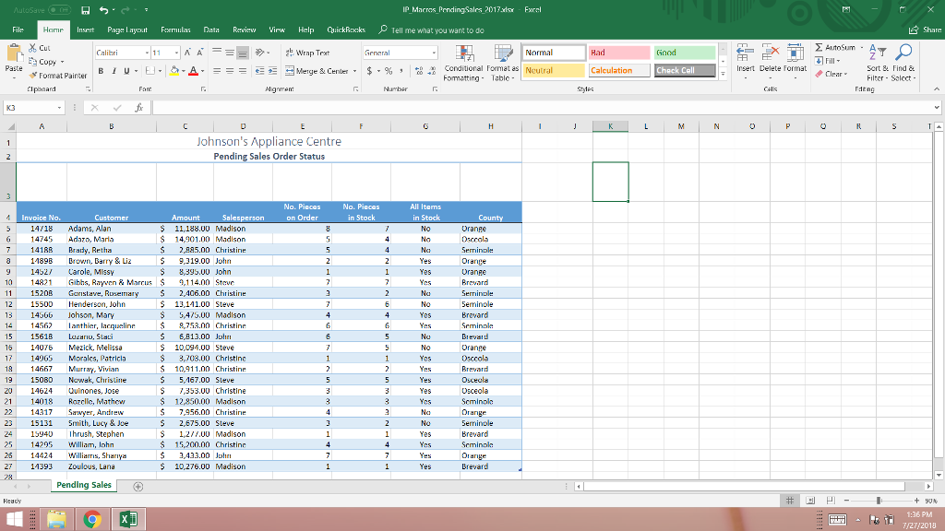
Task: Center align the cell text horizontally
Action: coord(230,71)
